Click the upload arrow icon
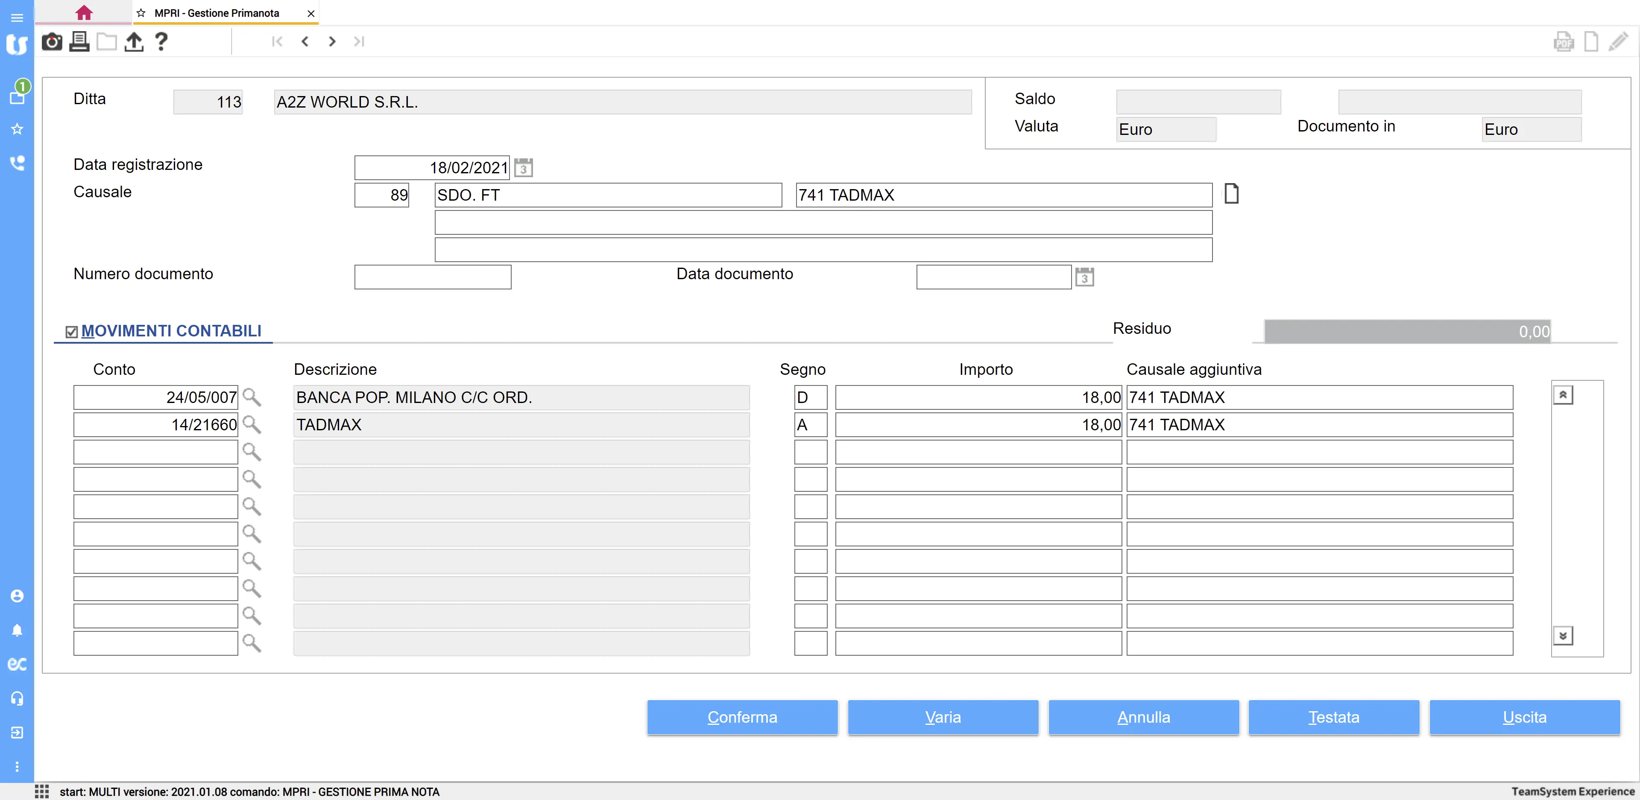Screen dimensions: 1640x800 pos(134,42)
